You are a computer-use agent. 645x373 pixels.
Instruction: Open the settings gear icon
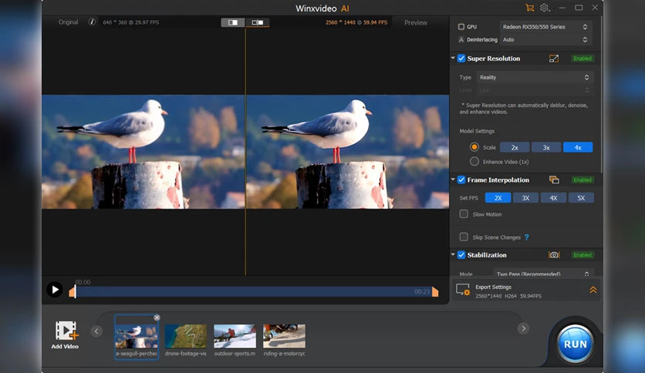point(545,8)
